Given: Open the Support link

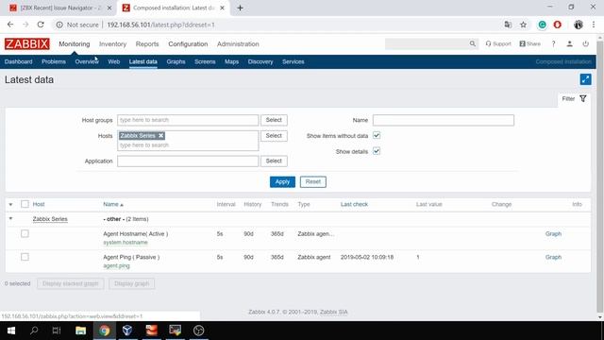Looking at the screenshot, I should [x=498, y=44].
